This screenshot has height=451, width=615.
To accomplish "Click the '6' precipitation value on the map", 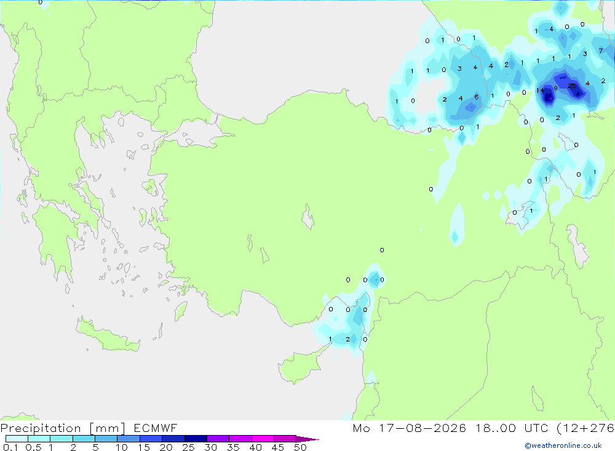I will pyautogui.click(x=476, y=97).
